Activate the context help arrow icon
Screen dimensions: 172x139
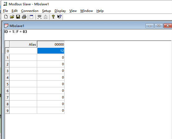[59, 17]
